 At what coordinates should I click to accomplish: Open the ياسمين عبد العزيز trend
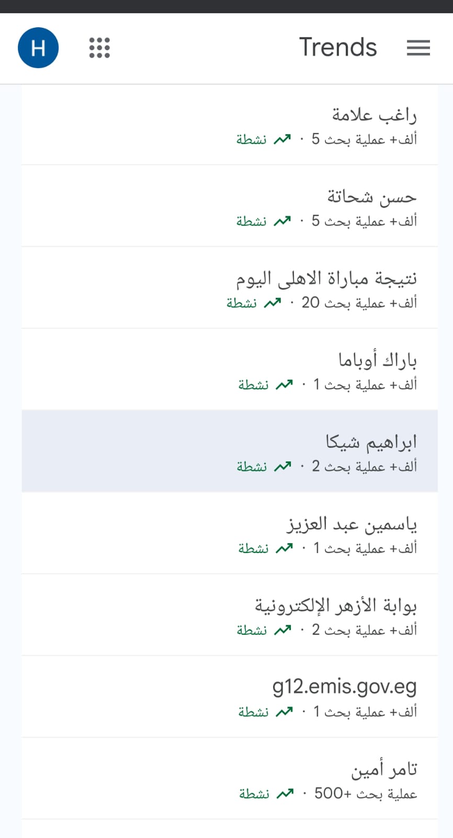click(x=230, y=533)
